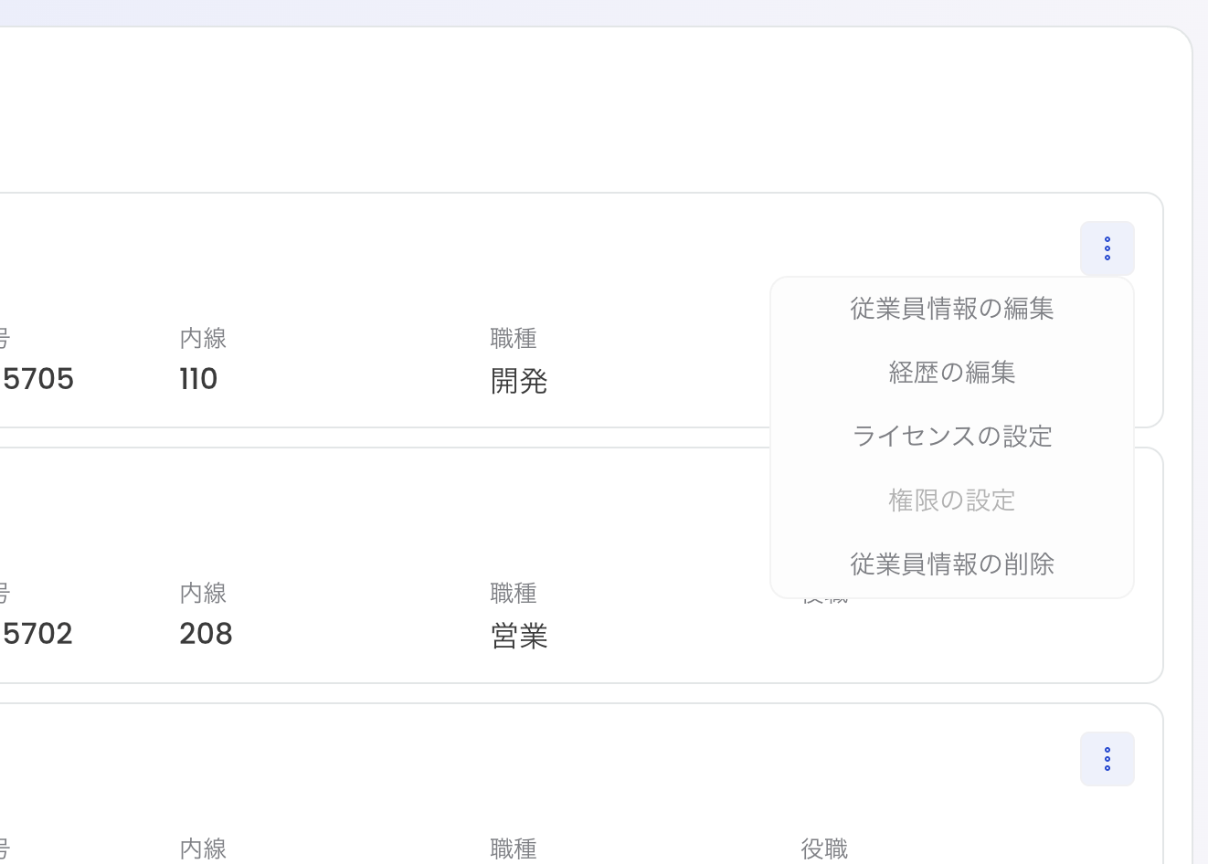Screen dimensions: 1208x864
Task: Click the disabled 権限の設定 menu entry
Action: (x=951, y=500)
